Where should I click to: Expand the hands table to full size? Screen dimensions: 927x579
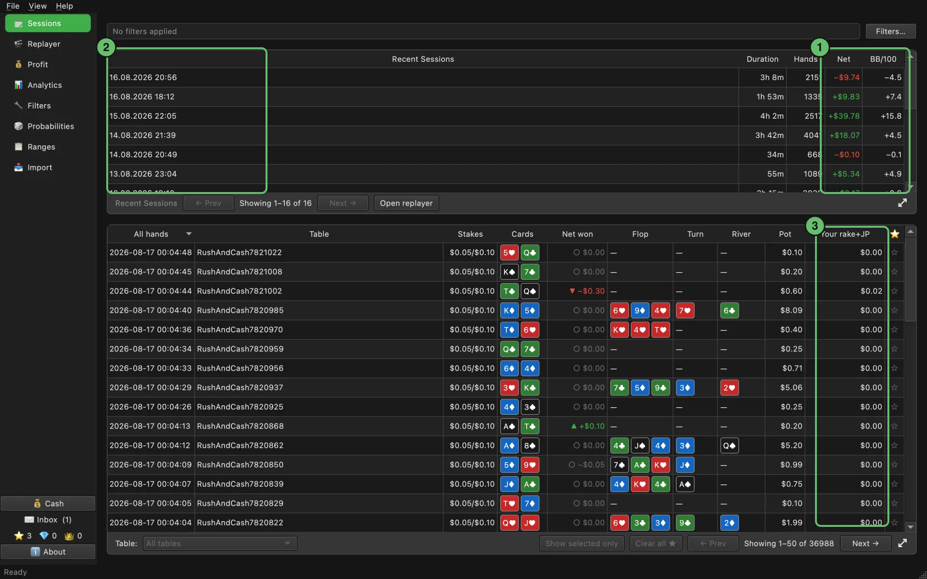coord(902,543)
